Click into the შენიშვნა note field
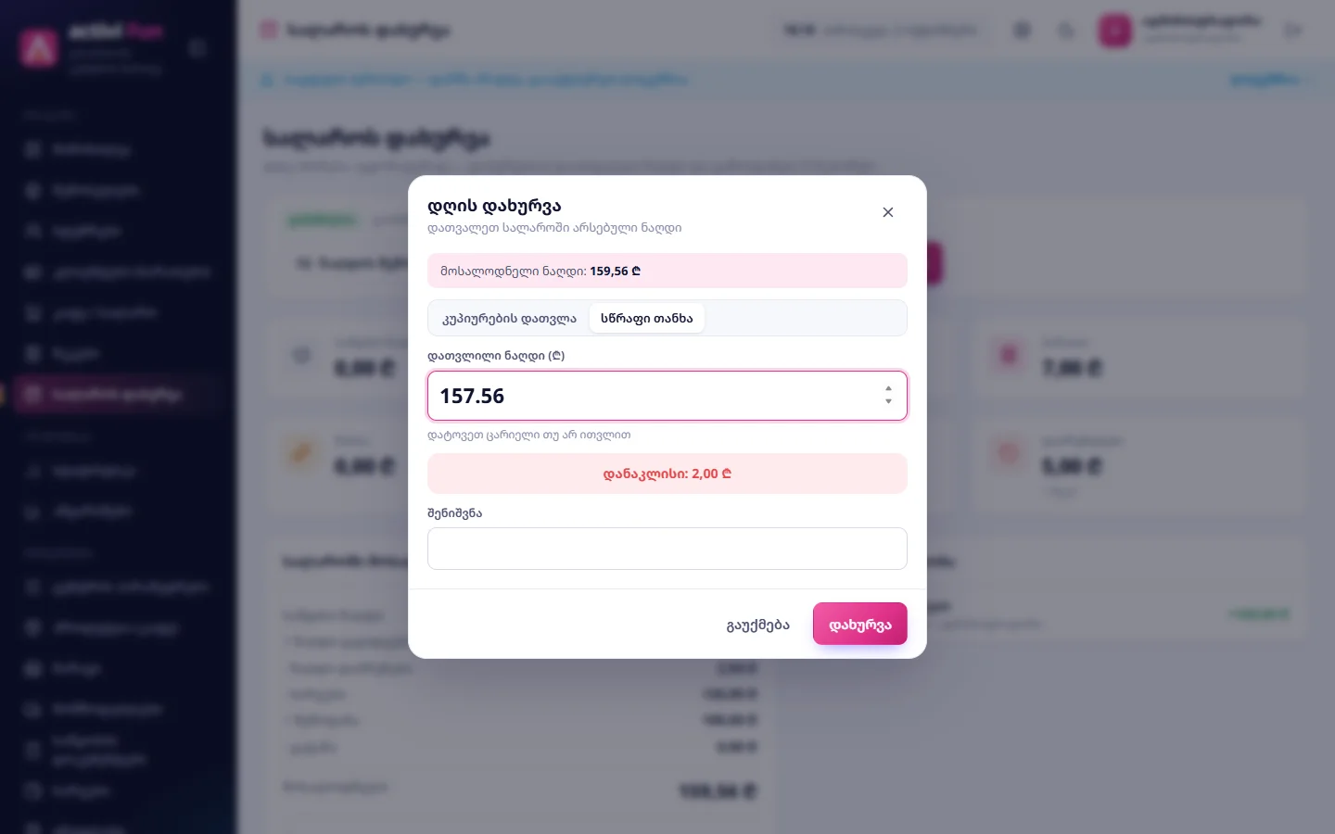Image resolution: width=1335 pixels, height=834 pixels. (667, 549)
